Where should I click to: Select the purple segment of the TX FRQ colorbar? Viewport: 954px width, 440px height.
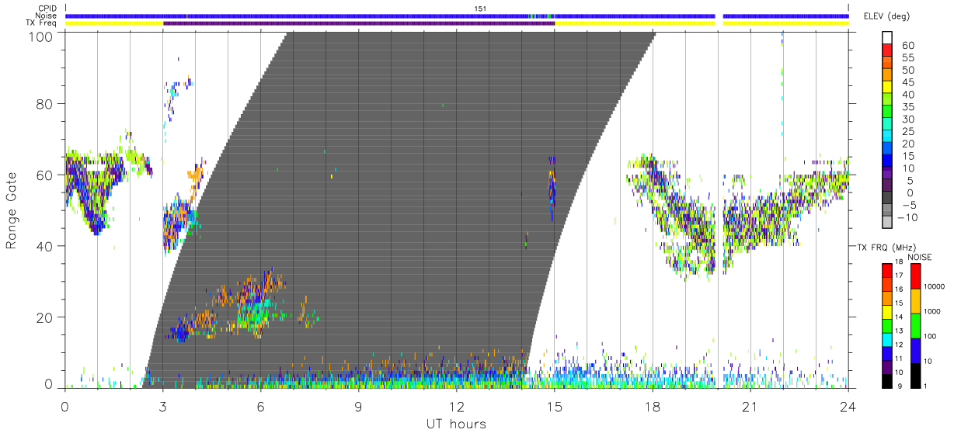(886, 367)
